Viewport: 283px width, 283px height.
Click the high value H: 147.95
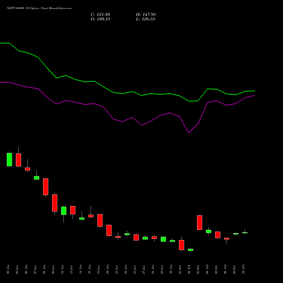146,15
